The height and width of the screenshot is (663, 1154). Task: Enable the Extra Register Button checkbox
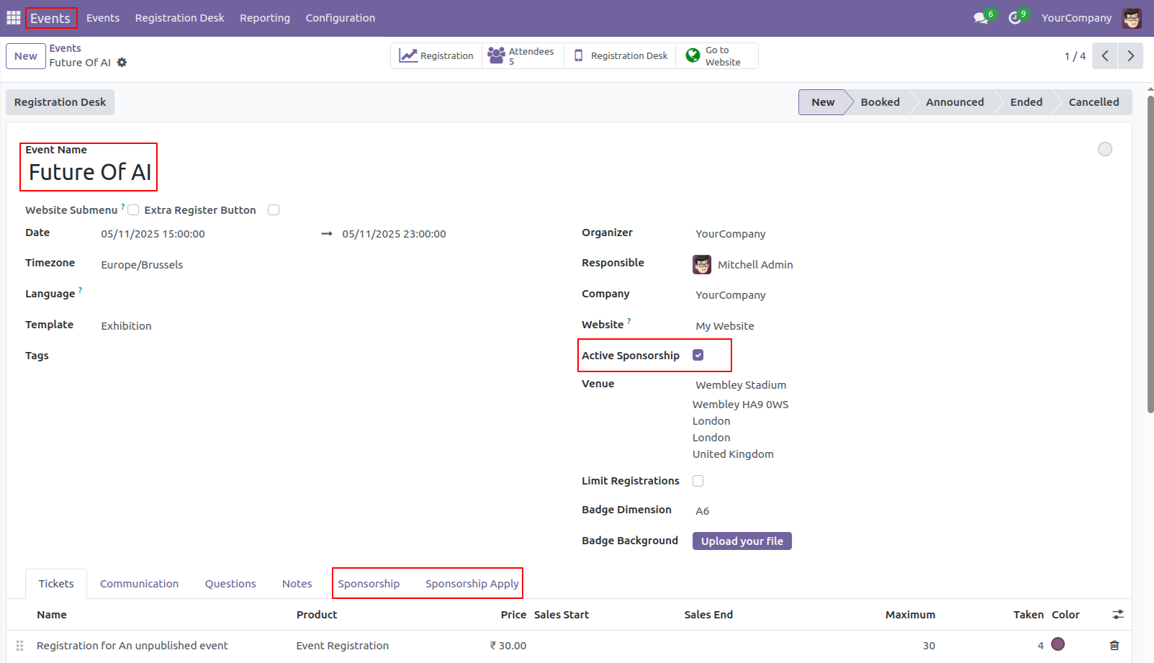tap(274, 209)
